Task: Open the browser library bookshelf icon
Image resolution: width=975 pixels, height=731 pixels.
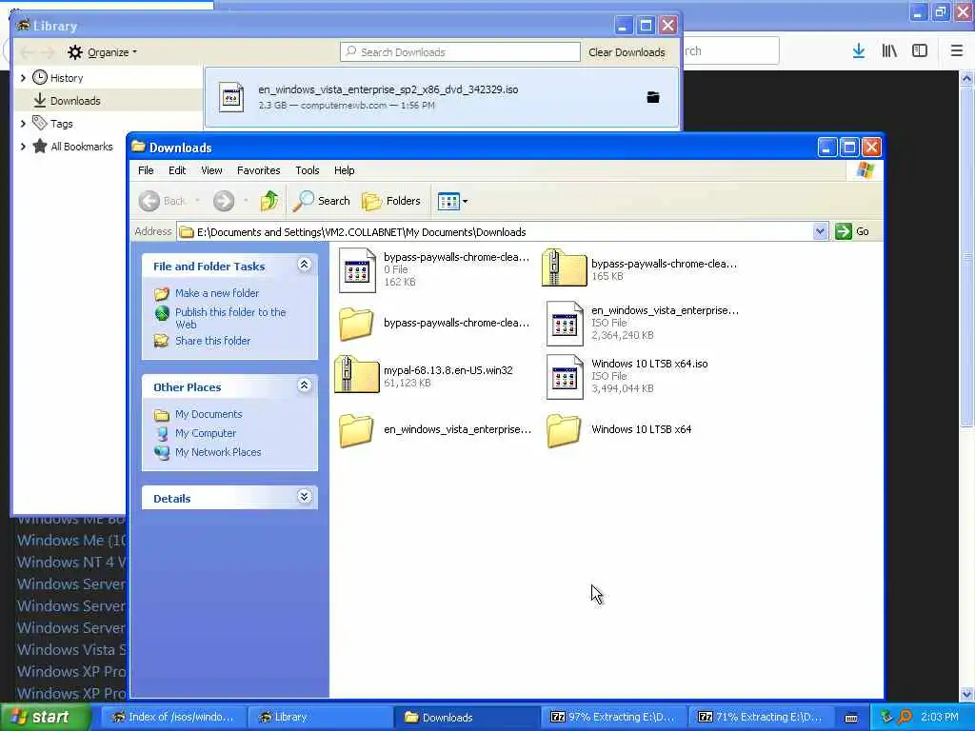Action: click(889, 51)
